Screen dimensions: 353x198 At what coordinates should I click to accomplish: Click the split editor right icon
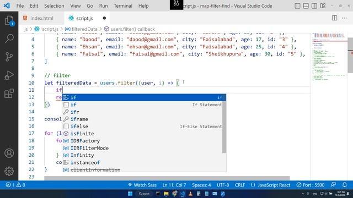[334, 18]
